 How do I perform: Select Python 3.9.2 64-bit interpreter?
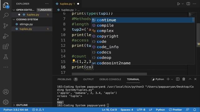(x=16, y=110)
